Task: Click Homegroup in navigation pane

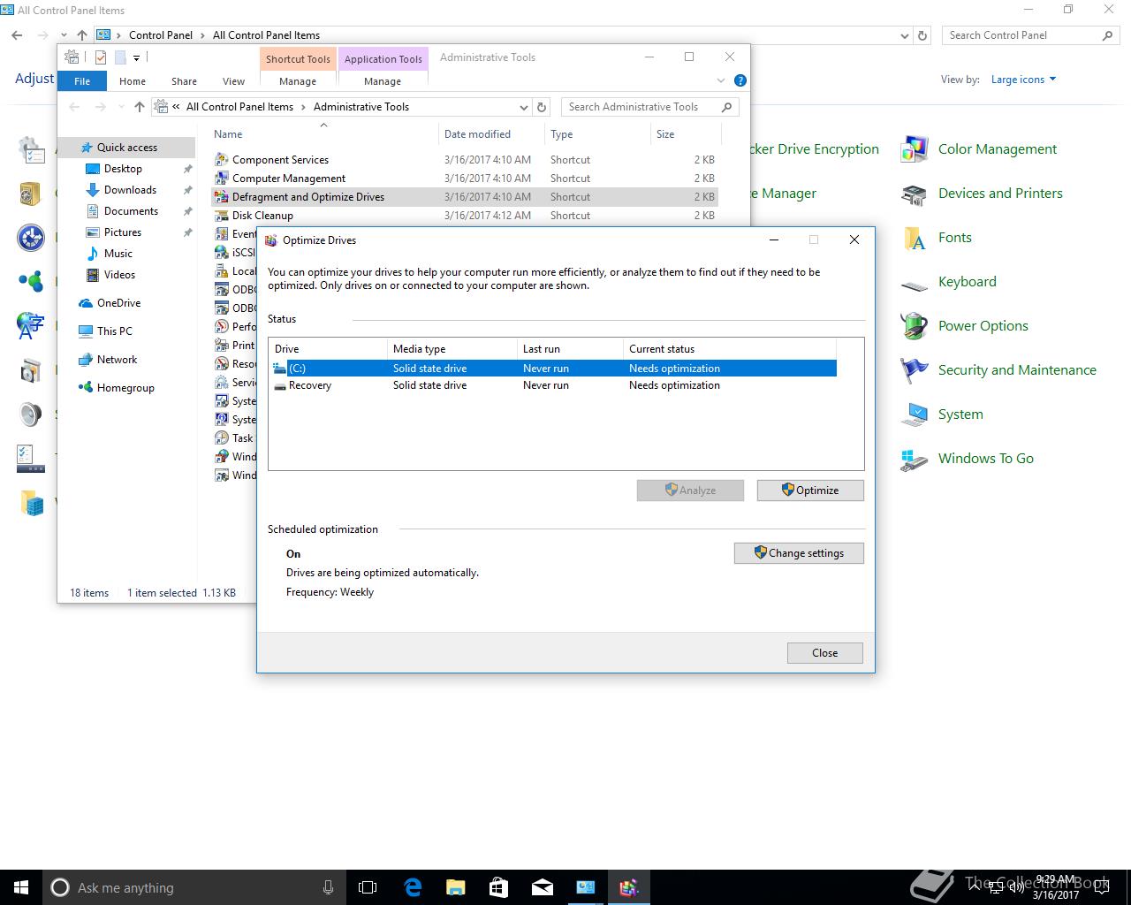Action: 116,388
